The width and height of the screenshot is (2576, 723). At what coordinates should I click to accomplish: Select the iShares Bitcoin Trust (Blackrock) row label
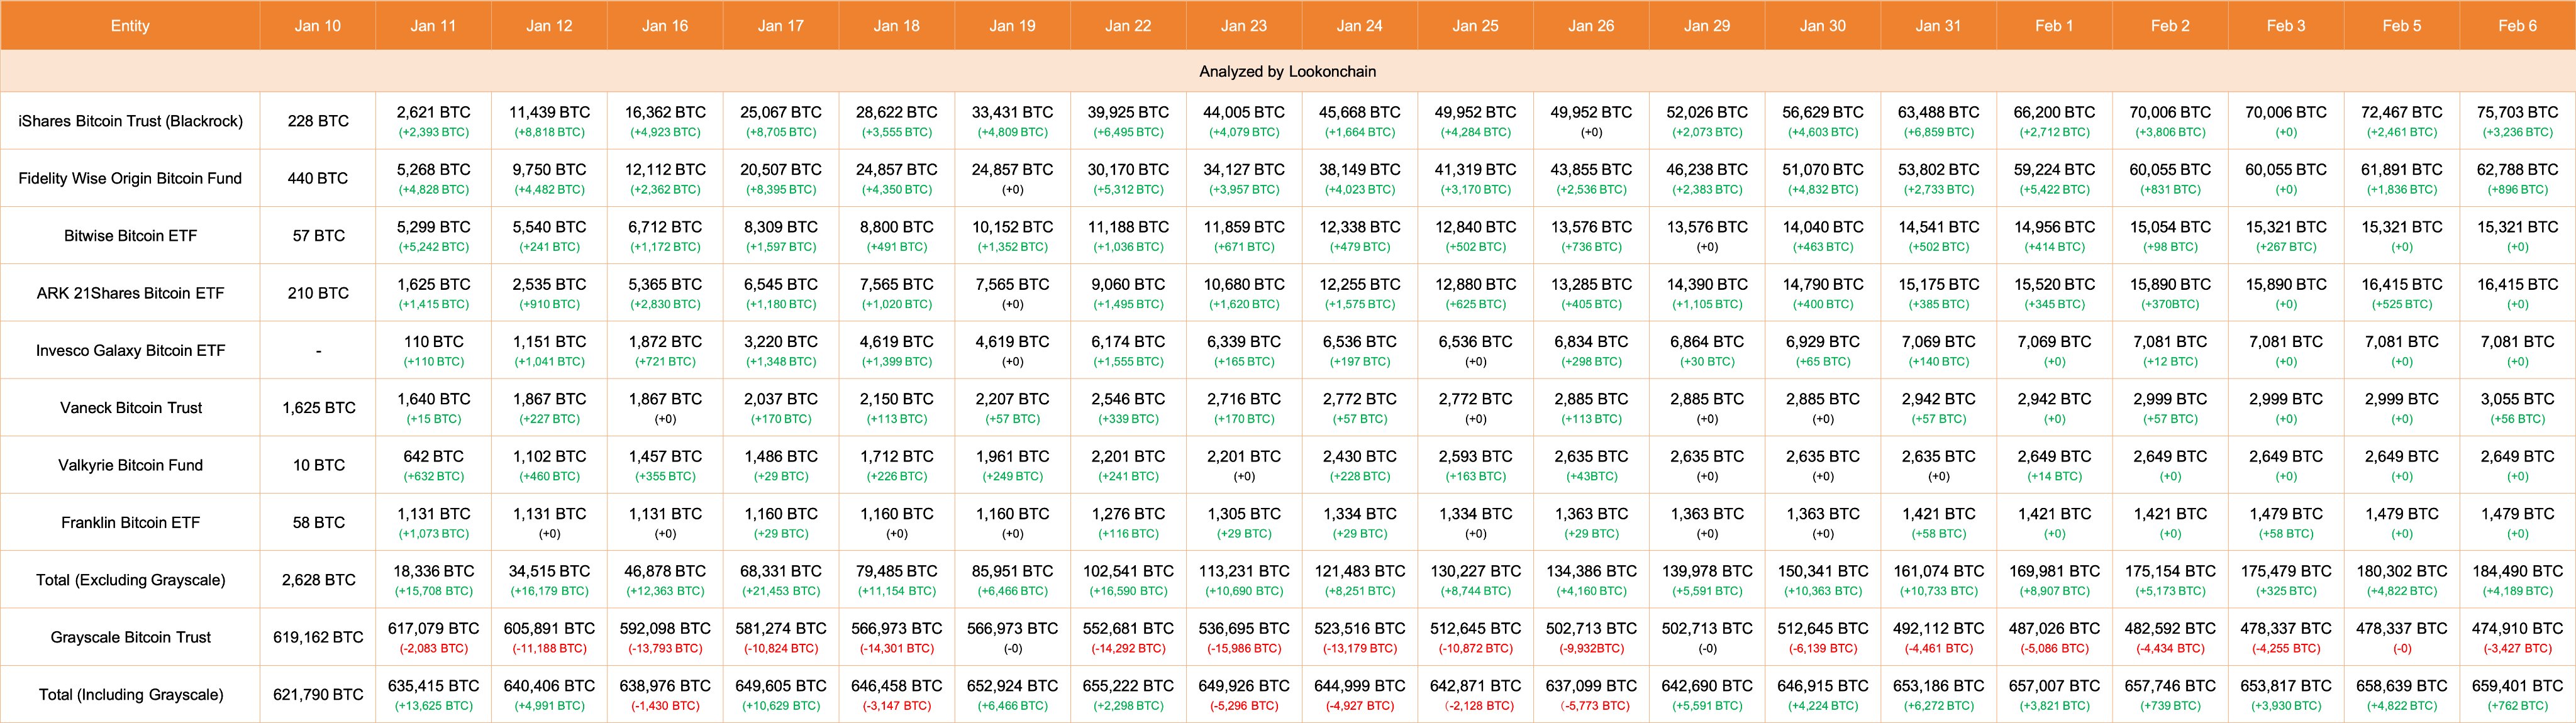(x=130, y=121)
